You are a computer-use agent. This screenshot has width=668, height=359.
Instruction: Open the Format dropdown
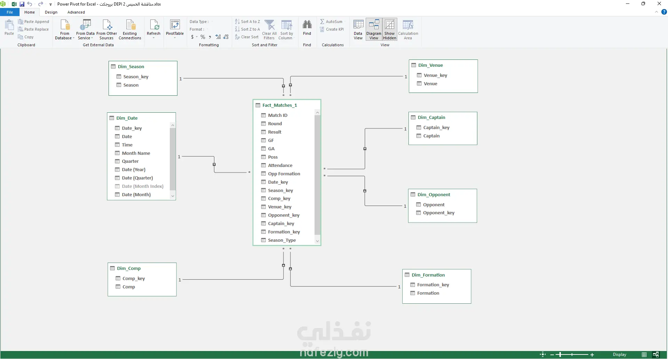click(x=199, y=29)
